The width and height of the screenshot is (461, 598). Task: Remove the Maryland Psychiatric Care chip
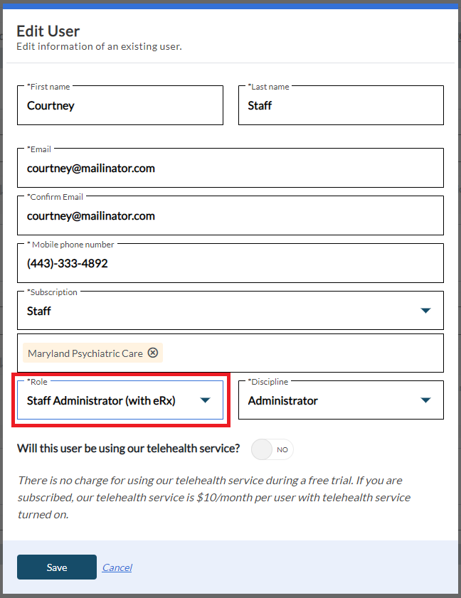click(154, 353)
